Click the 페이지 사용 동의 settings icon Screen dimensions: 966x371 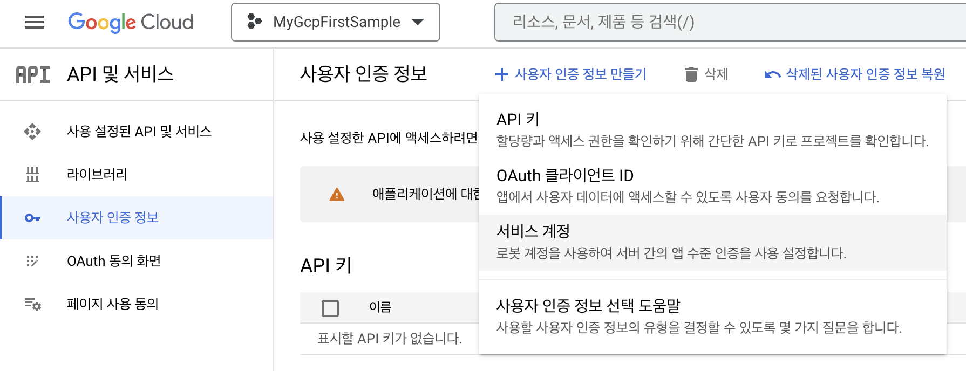(32, 304)
